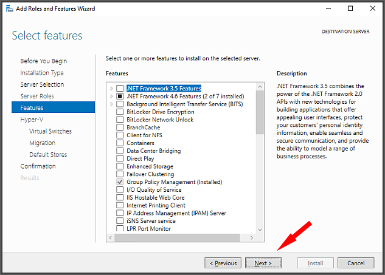This screenshot has width=385, height=275.
Task: Expand Background Intelligent Transfer Service node
Action: (x=112, y=104)
